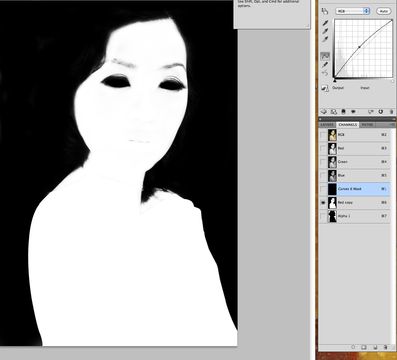Select the draw curve pencil tool
The width and height of the screenshot is (397, 360).
coord(325,64)
